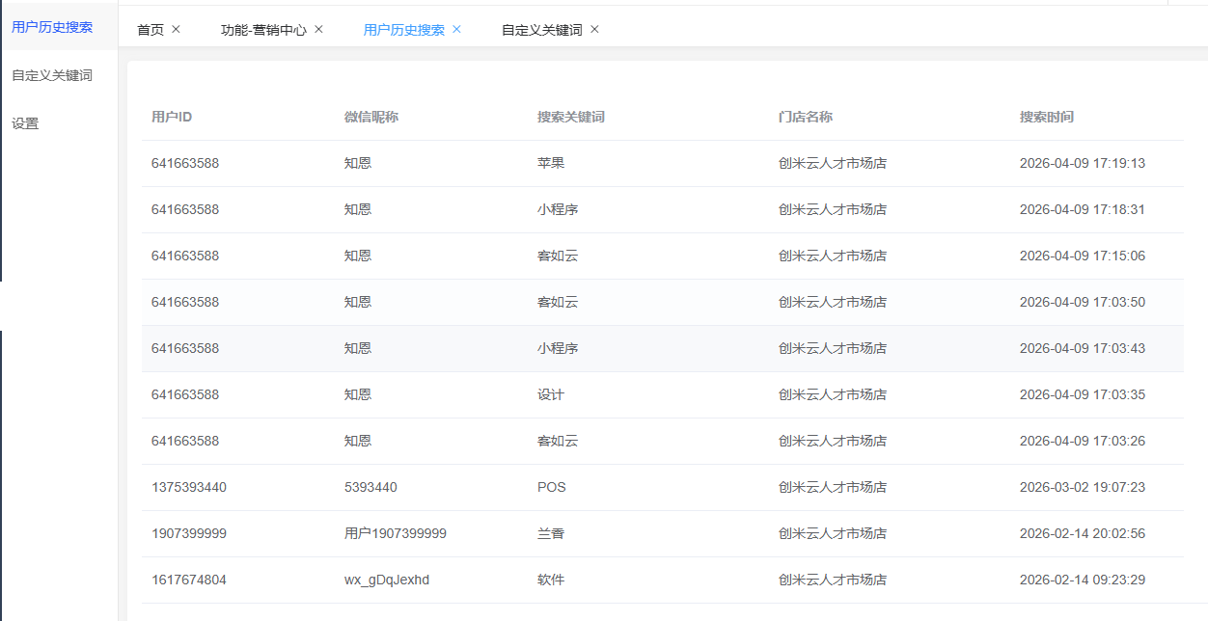Select the active 用户历史搜索 tab

(403, 30)
